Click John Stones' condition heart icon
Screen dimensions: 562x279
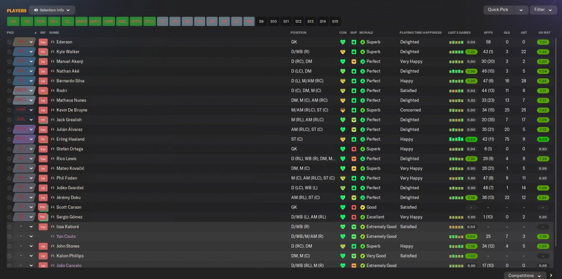(342, 246)
